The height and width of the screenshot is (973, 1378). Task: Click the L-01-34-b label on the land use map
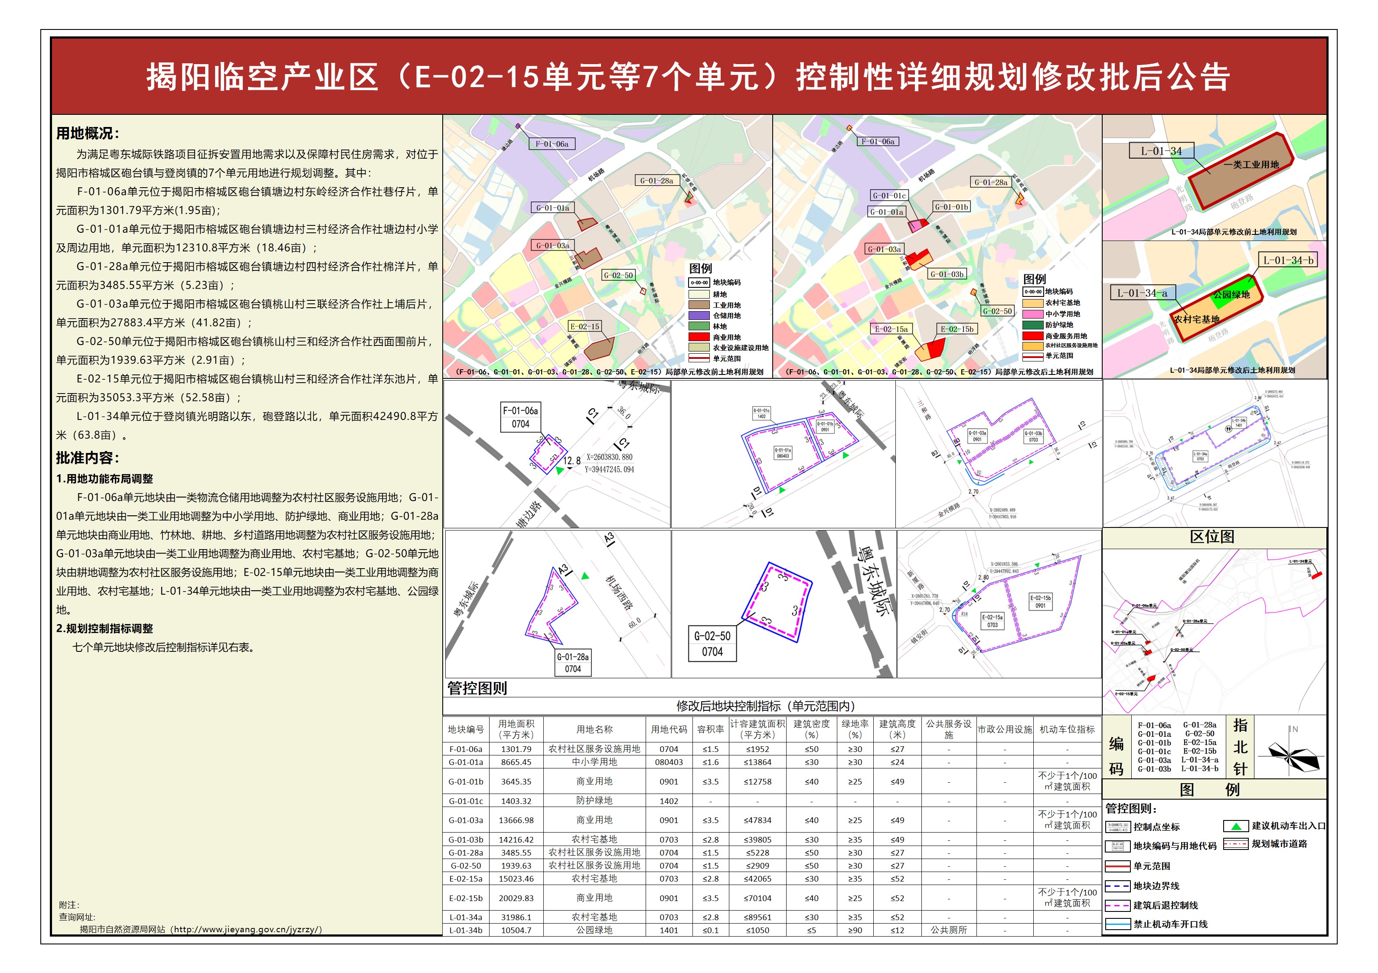point(1288,260)
